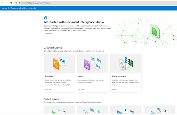Open the Learn more link
The width and height of the screenshot is (177, 115).
pos(48,34)
